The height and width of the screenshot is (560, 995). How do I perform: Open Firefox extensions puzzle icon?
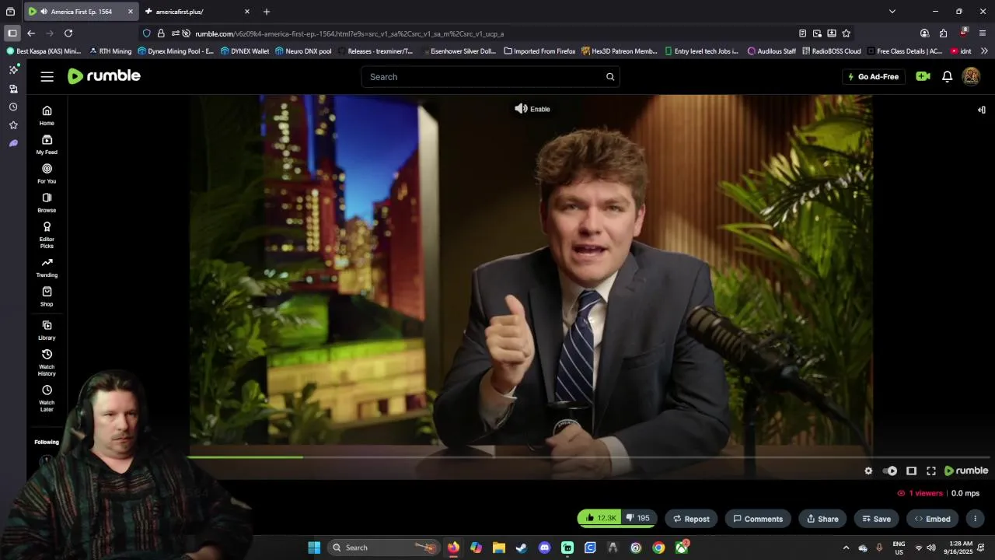click(944, 33)
